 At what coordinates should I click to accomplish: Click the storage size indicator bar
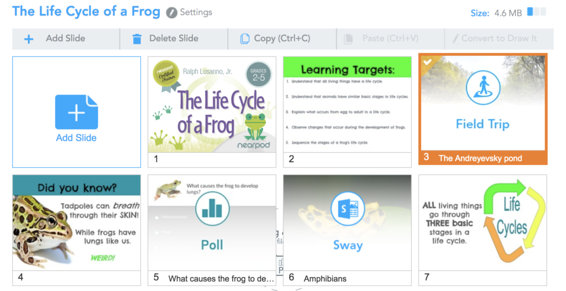(536, 12)
